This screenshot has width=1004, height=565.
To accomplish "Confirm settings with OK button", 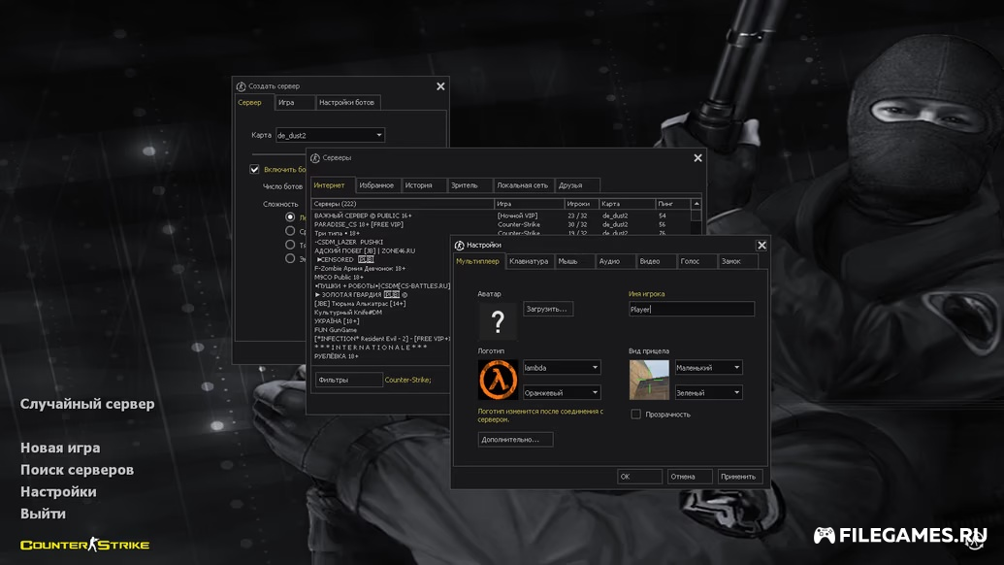I will [639, 477].
